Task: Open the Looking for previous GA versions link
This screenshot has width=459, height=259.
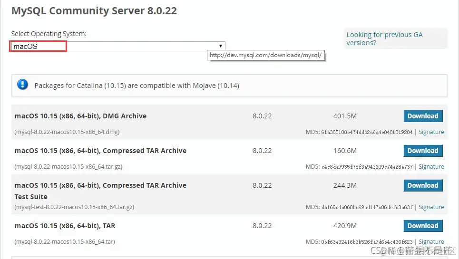Action: [x=384, y=38]
